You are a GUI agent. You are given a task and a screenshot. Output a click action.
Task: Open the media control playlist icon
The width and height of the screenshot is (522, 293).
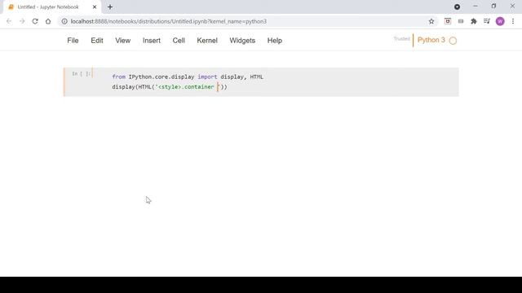[x=487, y=21]
